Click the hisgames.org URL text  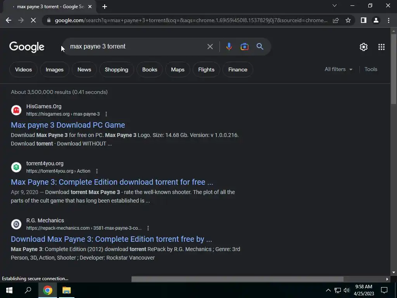click(x=63, y=114)
